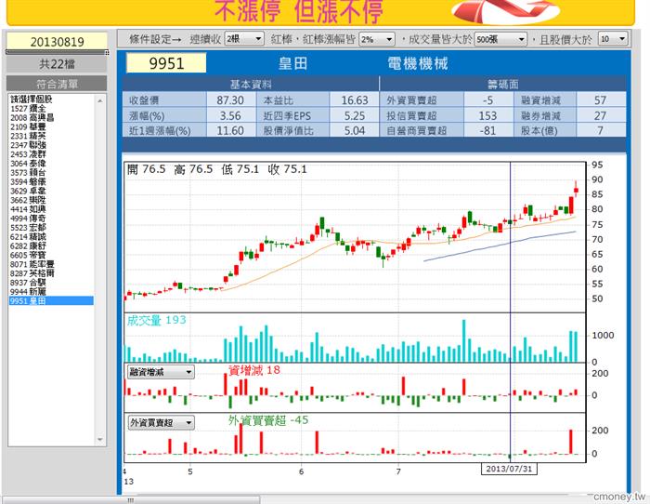
Task: Open the 連續收 2根 dropdown
Action: 244,39
